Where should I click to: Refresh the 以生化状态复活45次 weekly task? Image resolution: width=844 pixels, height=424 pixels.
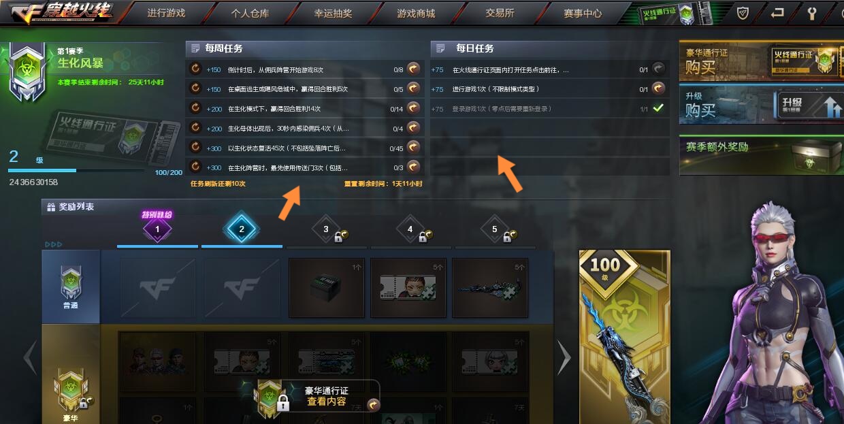[195, 148]
